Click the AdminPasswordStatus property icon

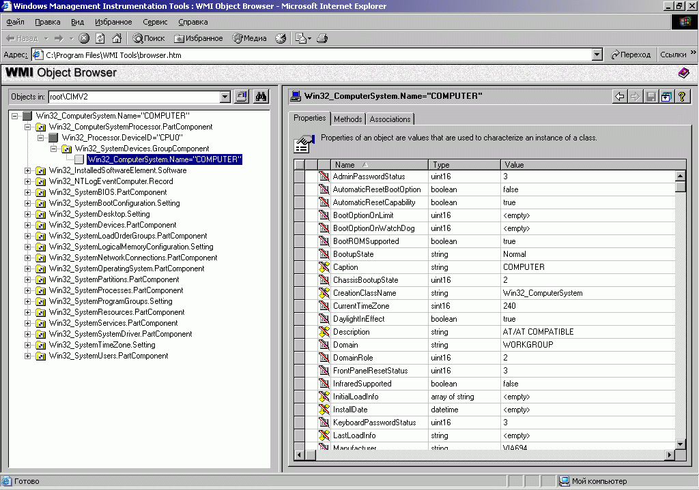324,177
